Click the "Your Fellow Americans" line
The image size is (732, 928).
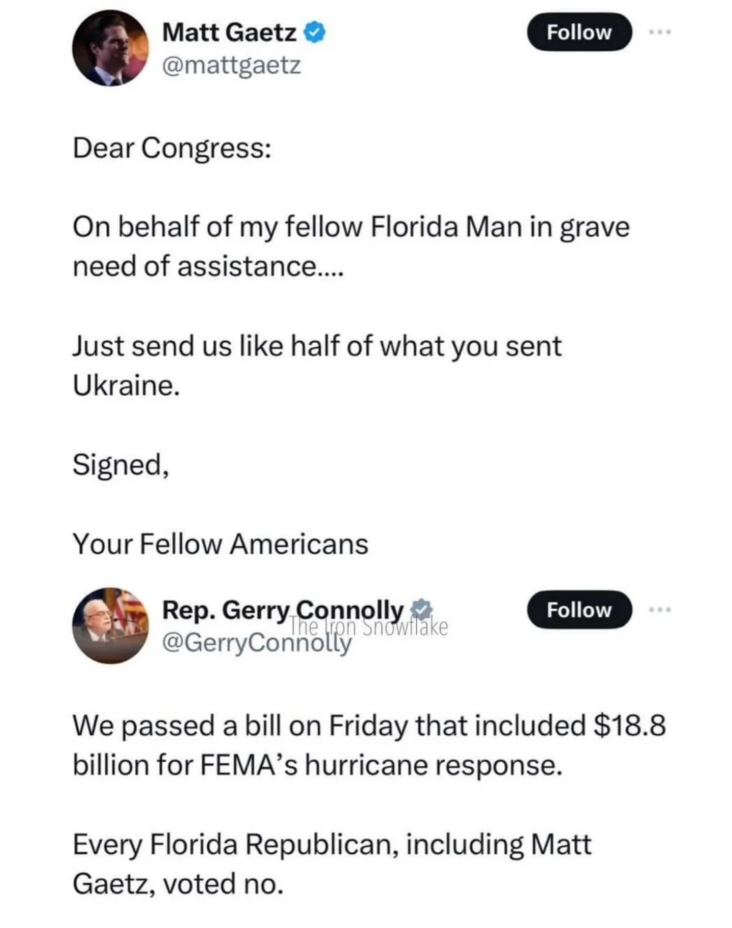tap(220, 544)
